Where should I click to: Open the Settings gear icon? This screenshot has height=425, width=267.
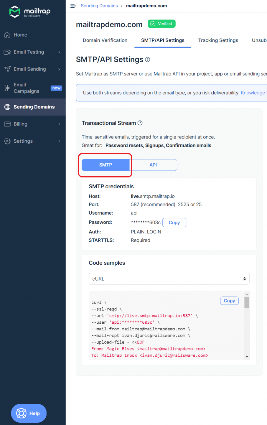coord(6,141)
